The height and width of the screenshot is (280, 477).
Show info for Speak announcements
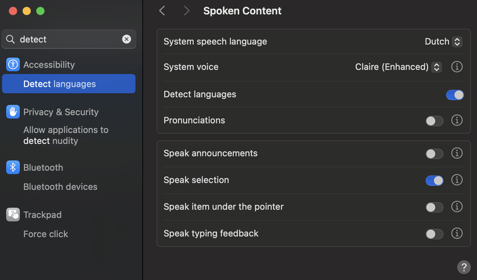tap(457, 153)
